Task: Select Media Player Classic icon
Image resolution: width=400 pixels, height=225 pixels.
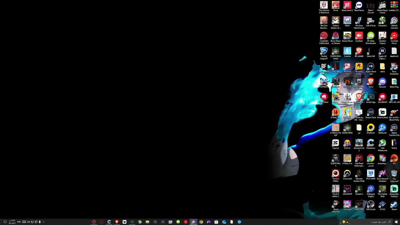Action: (x=382, y=7)
